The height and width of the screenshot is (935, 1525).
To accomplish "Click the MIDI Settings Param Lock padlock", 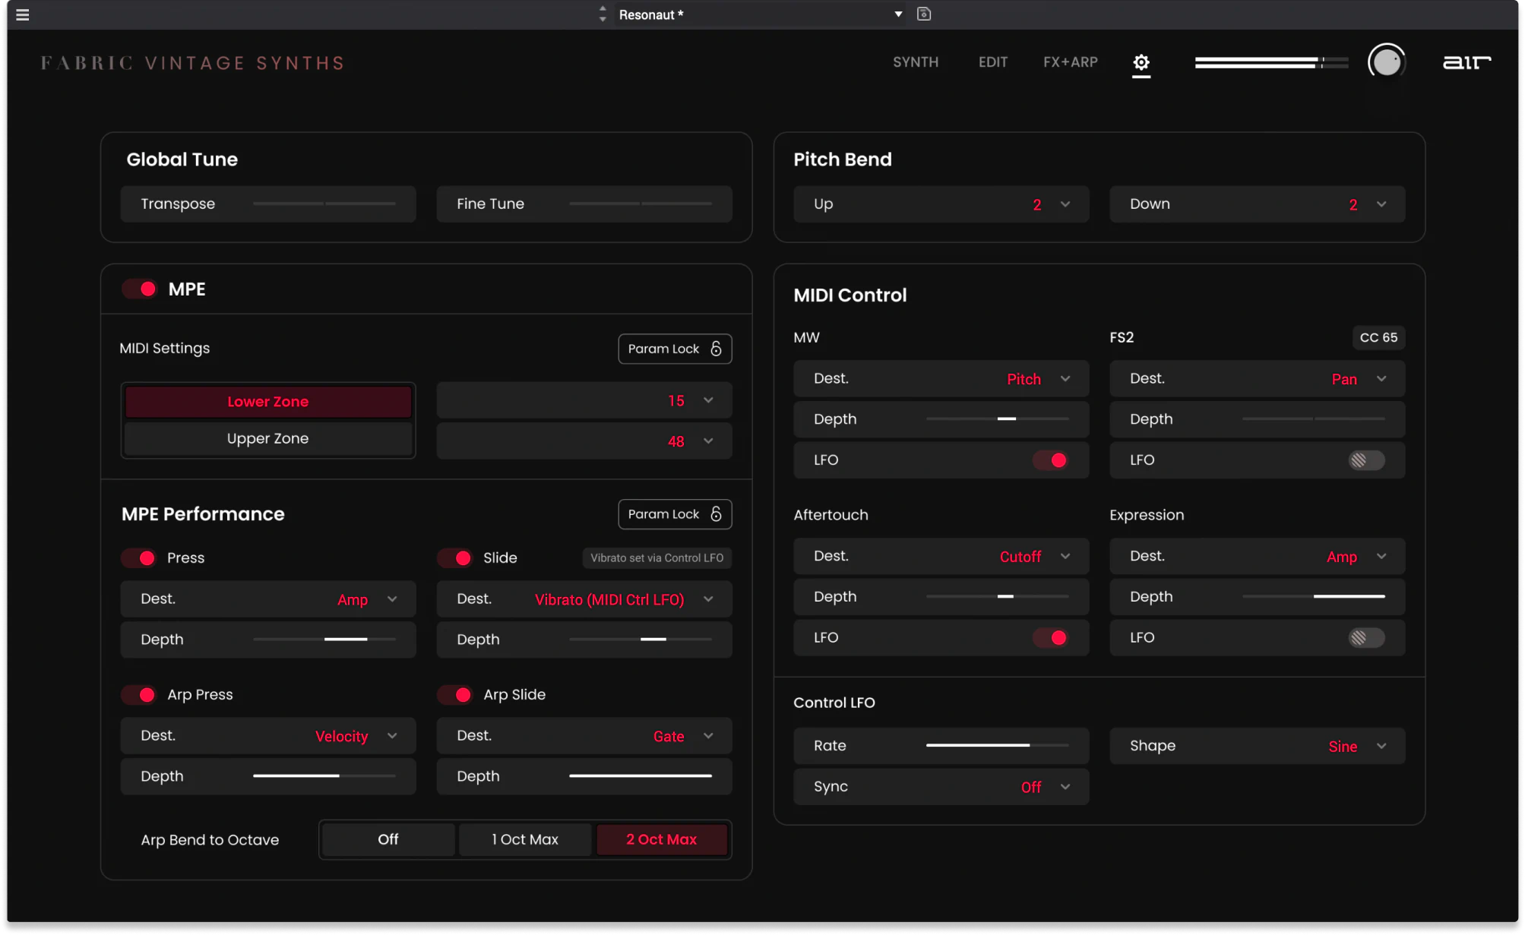I will [716, 349].
